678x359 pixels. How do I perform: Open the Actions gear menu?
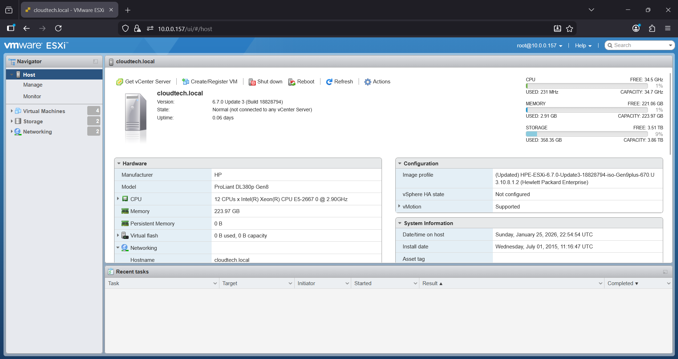368,82
